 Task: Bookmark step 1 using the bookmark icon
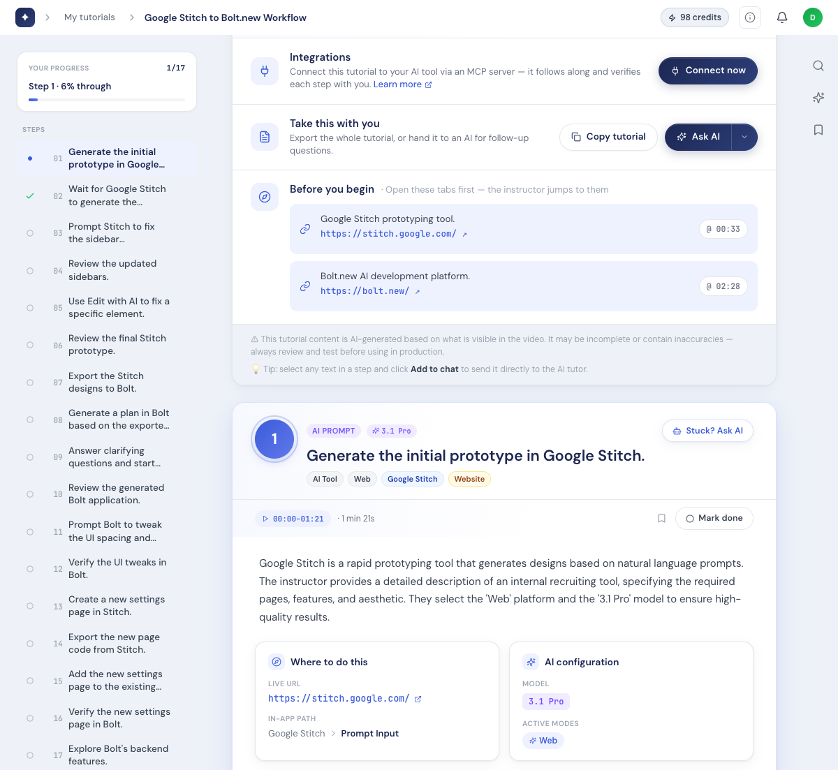(661, 519)
